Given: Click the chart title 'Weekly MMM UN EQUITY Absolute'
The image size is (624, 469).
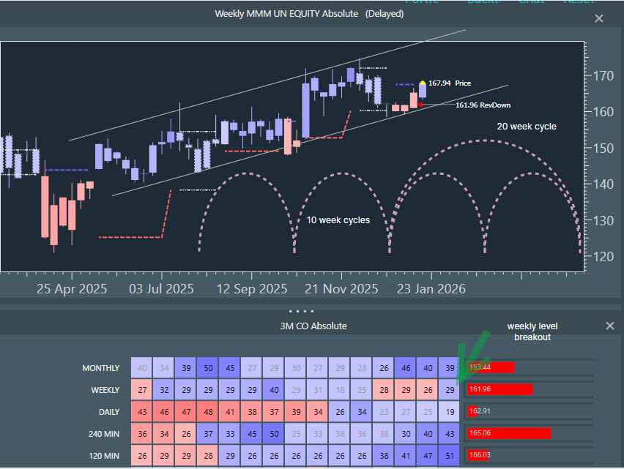Looking at the screenshot, I should click(286, 13).
